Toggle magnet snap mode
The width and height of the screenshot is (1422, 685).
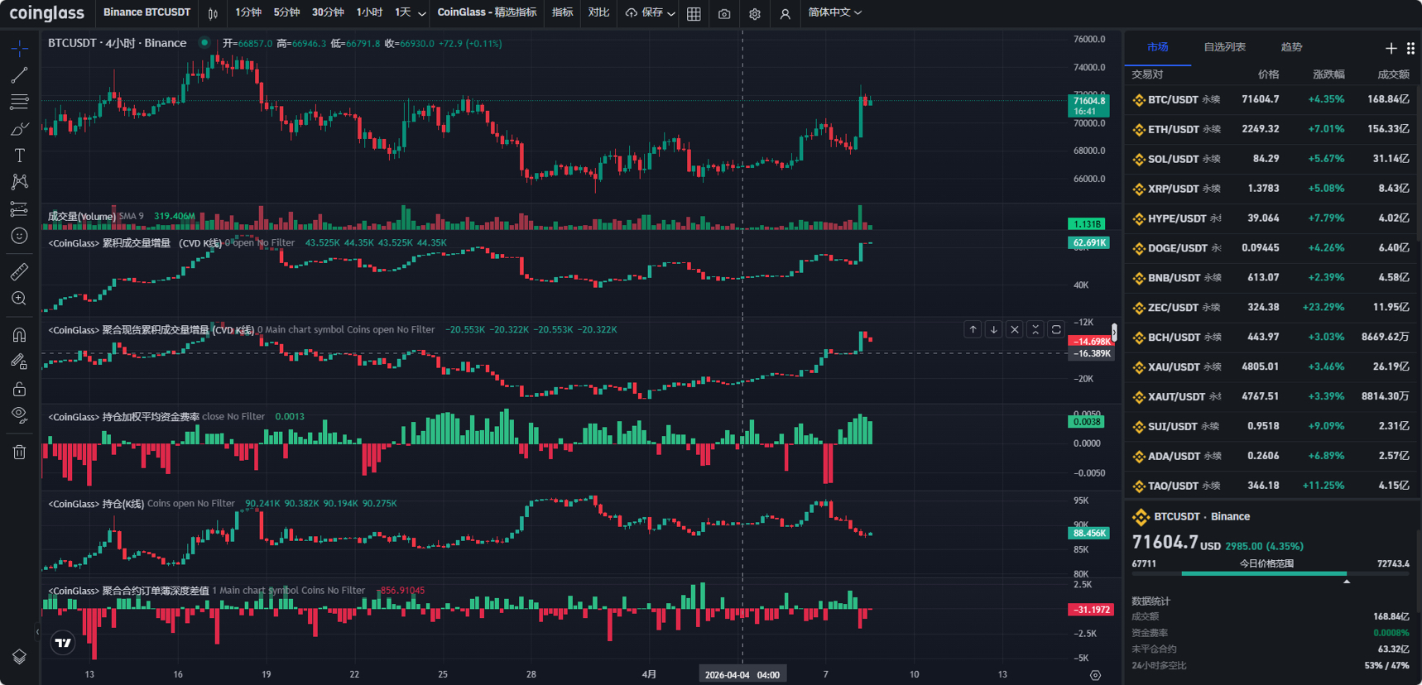click(x=19, y=335)
